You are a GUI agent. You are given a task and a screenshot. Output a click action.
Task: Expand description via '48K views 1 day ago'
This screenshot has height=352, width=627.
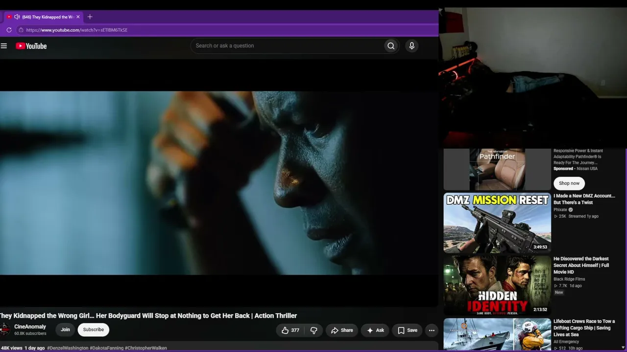pyautogui.click(x=23, y=348)
